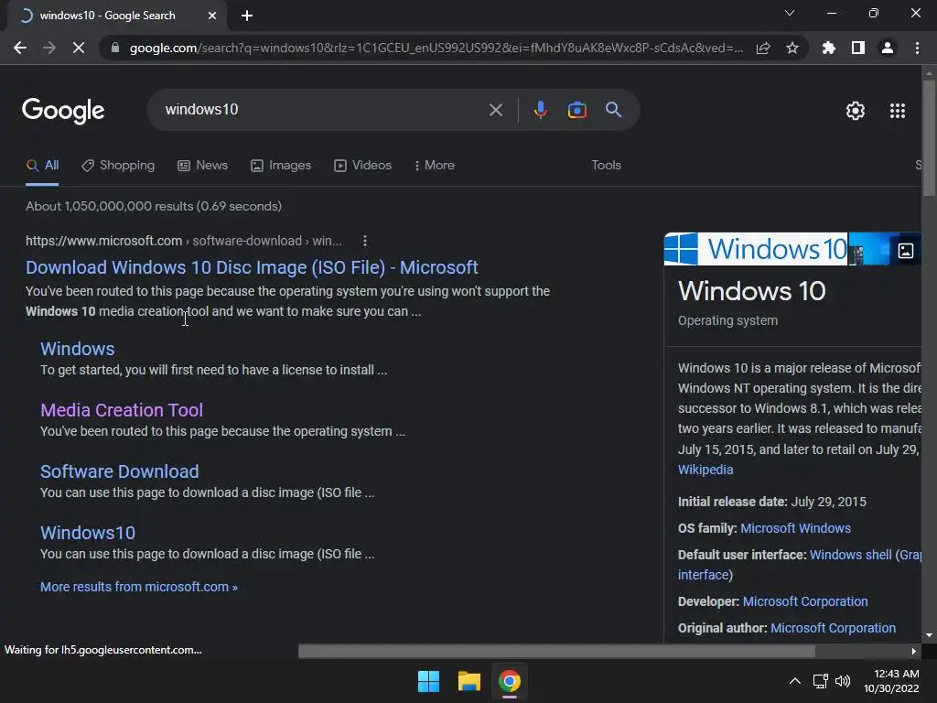Focus the Chrome address bar URL
The height and width of the screenshot is (703, 937).
[436, 48]
